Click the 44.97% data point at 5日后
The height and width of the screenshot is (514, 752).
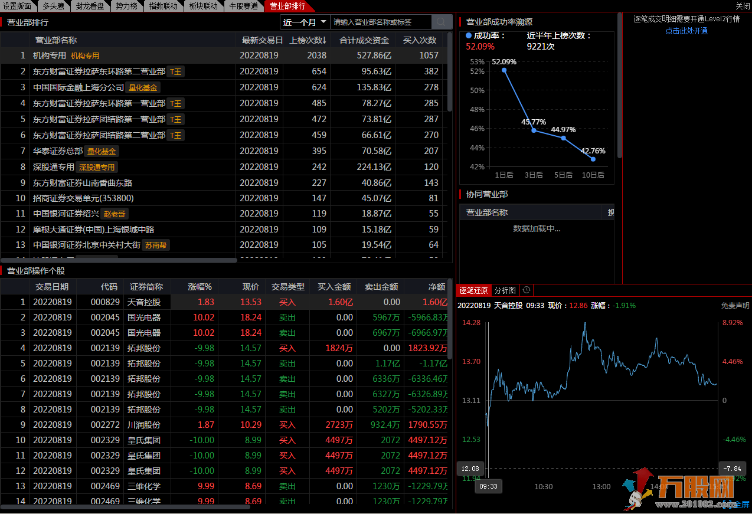point(563,138)
